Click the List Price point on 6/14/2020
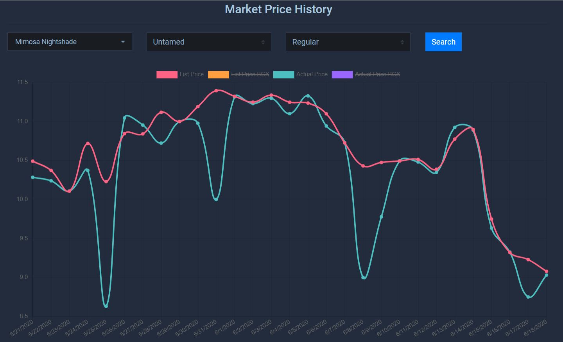 (x=473, y=130)
